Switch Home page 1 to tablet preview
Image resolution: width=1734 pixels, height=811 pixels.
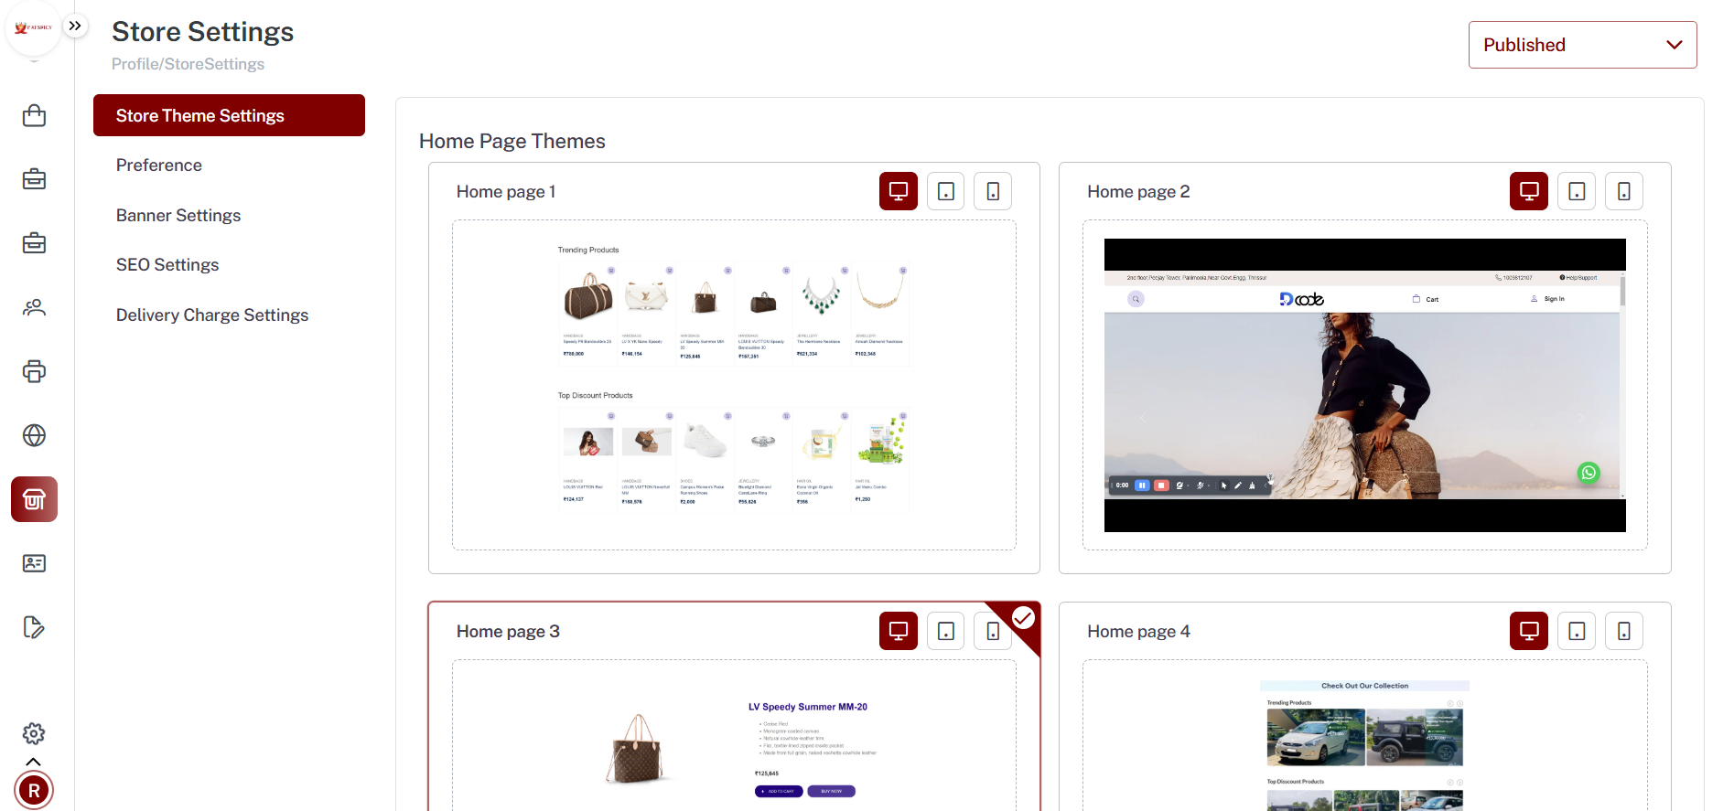click(945, 191)
